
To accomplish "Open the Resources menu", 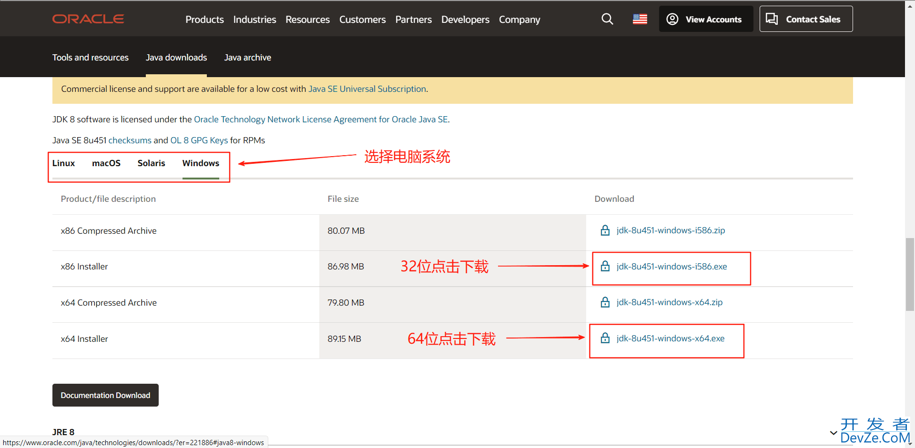I will [307, 20].
